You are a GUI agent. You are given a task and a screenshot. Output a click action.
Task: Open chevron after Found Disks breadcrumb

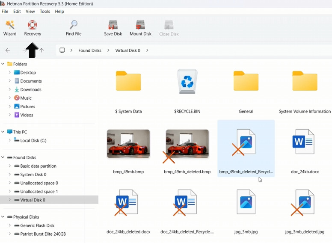[108, 50]
